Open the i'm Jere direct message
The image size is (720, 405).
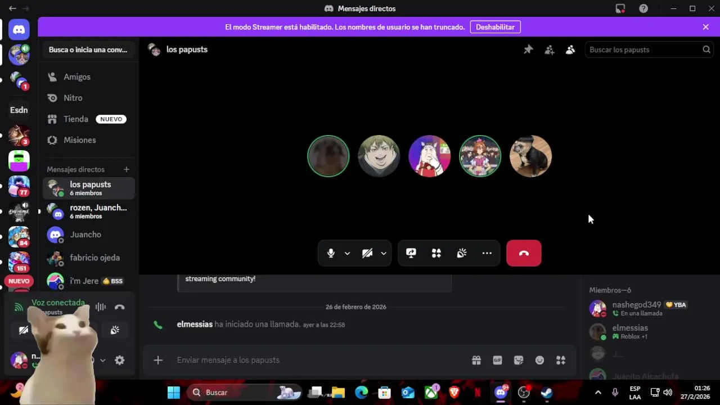point(89,281)
